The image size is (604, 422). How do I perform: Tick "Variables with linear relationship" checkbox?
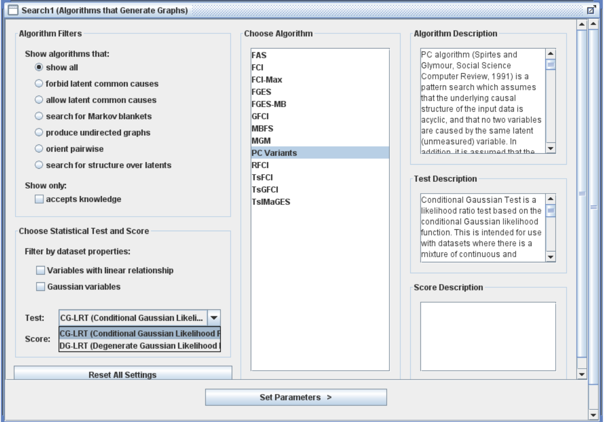(41, 270)
